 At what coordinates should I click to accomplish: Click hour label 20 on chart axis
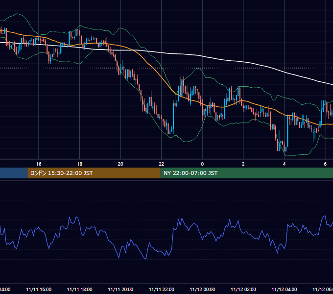click(x=120, y=164)
